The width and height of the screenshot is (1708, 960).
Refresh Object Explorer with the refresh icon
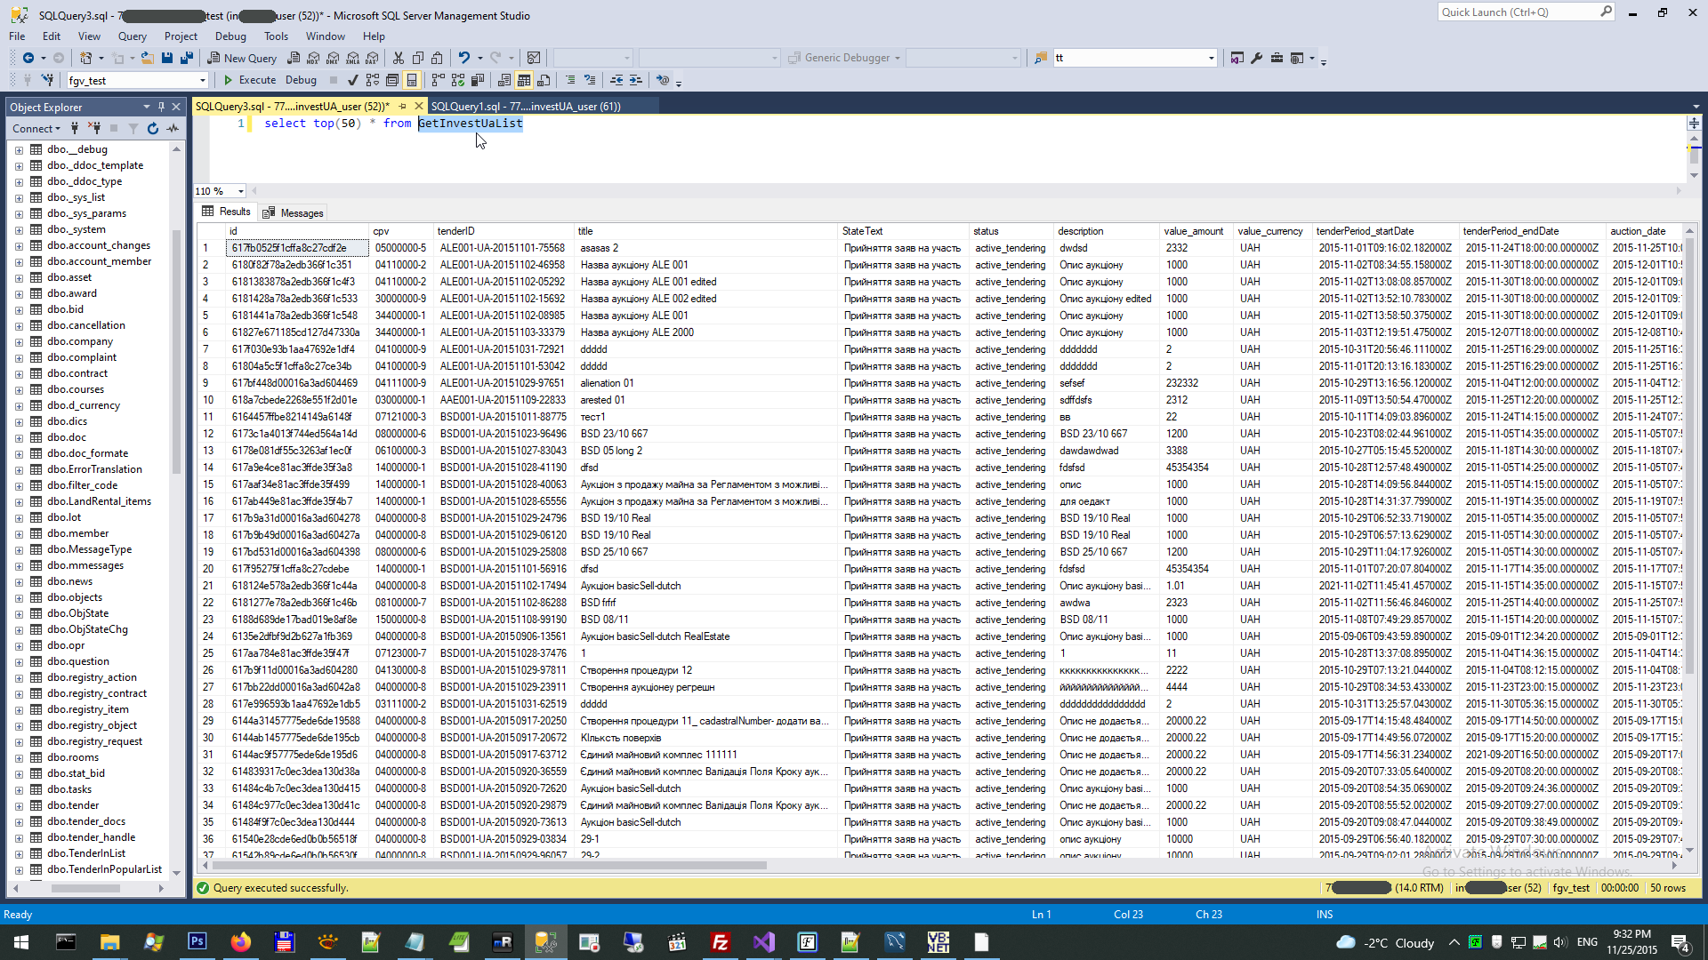tap(153, 129)
